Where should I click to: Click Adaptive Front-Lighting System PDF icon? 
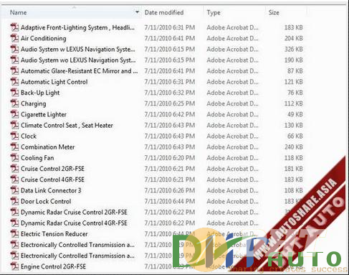pyautogui.click(x=14, y=27)
